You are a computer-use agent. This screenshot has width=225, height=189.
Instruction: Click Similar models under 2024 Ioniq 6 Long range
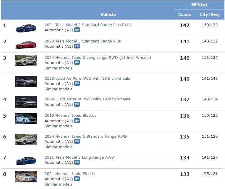coord(58,68)
